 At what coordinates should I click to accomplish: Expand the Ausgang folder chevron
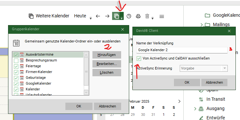(195, 109)
